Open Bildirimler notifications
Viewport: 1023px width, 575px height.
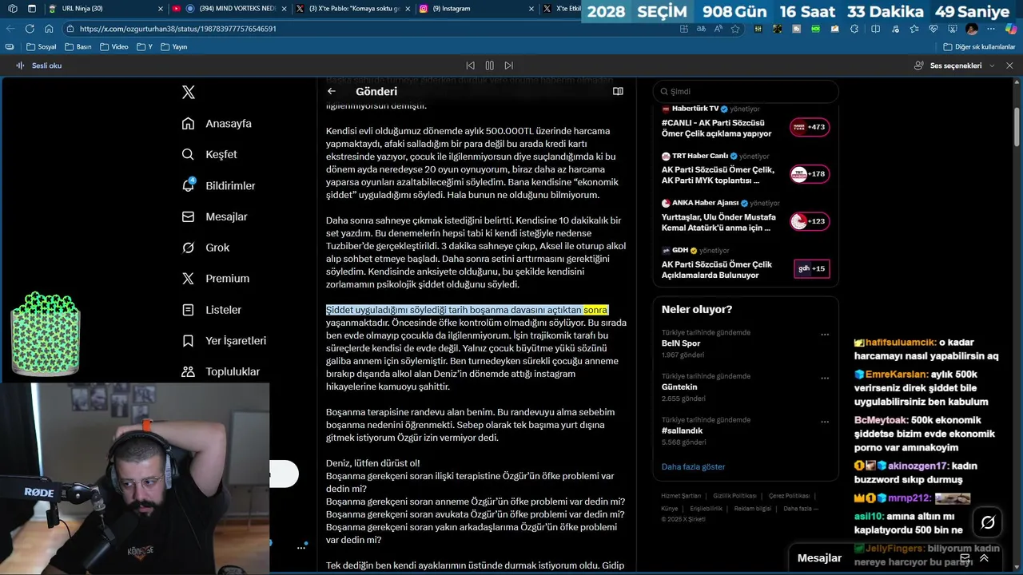218,185
